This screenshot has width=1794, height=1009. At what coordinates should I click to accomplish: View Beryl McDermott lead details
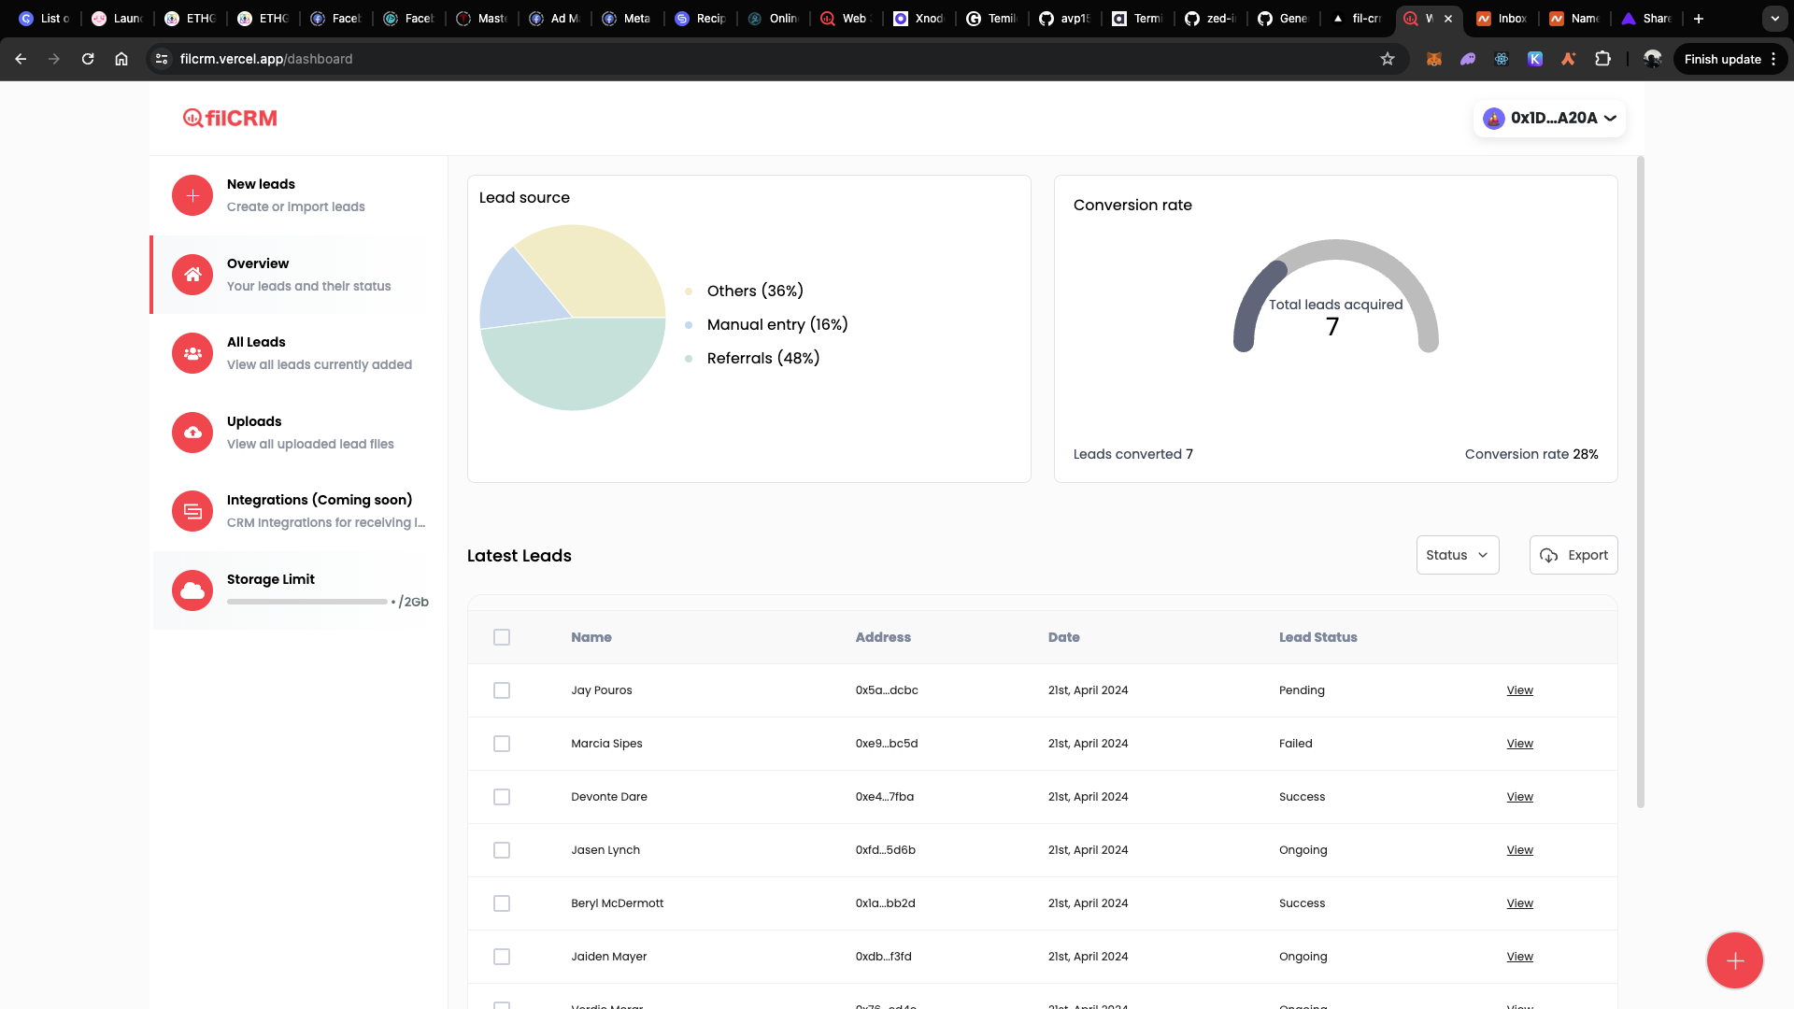pos(1519,903)
